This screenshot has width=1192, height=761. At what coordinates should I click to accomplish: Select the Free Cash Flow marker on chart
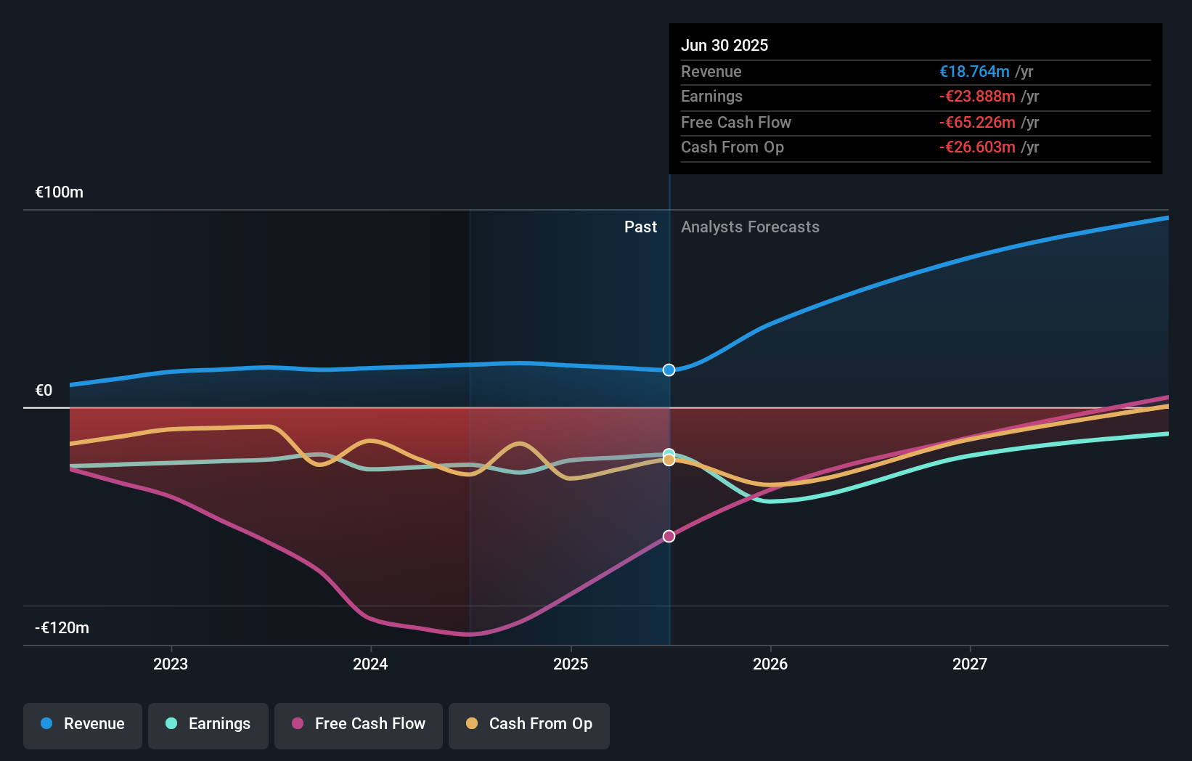pyautogui.click(x=668, y=536)
